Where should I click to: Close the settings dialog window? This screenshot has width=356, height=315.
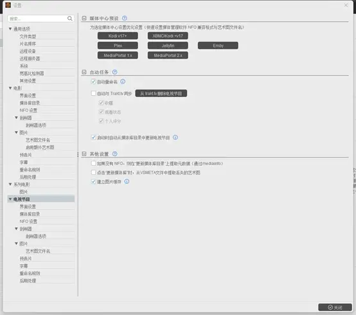[346, 5]
